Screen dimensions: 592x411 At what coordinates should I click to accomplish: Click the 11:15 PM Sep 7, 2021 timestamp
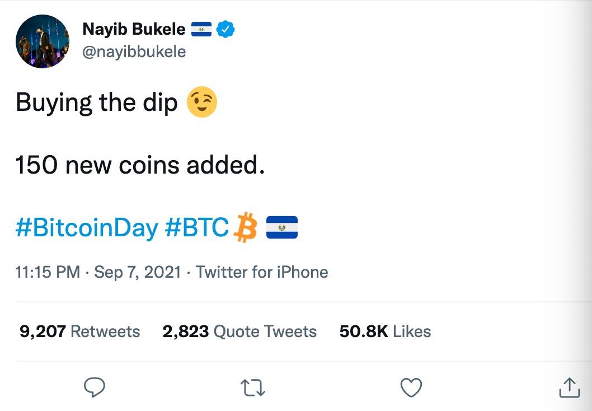[98, 273]
